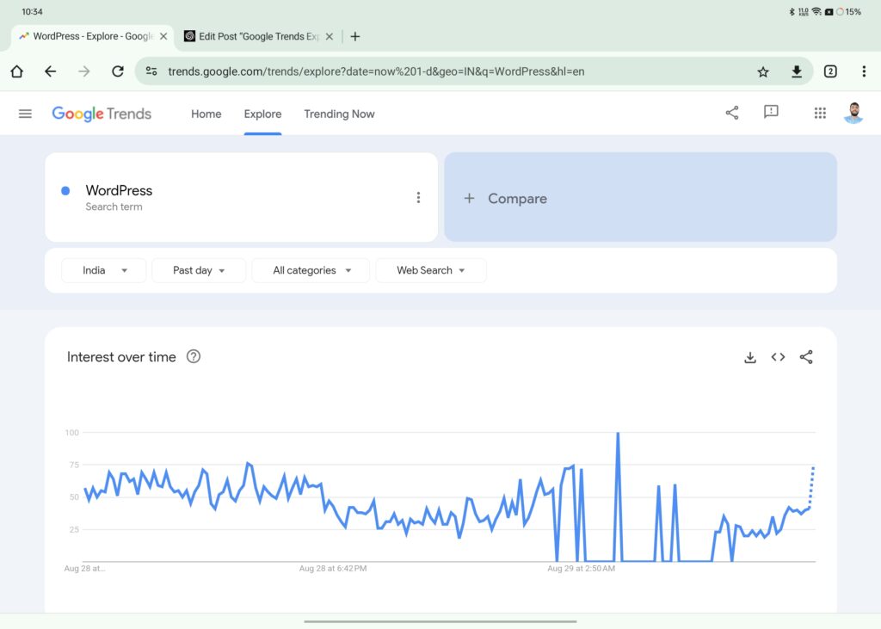Open the Google Trends hamburger menu
This screenshot has width=881, height=629.
click(x=25, y=114)
